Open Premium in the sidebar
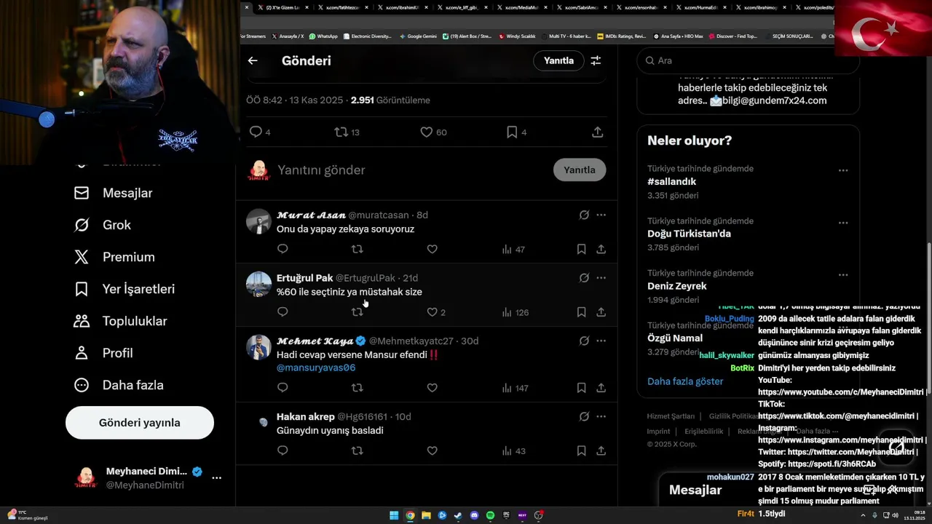 [114, 257]
